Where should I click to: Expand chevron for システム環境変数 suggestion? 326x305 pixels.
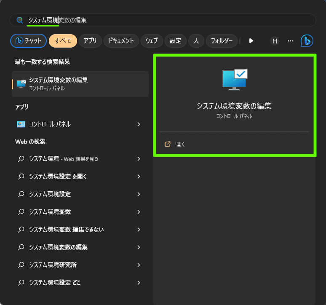tap(139, 212)
